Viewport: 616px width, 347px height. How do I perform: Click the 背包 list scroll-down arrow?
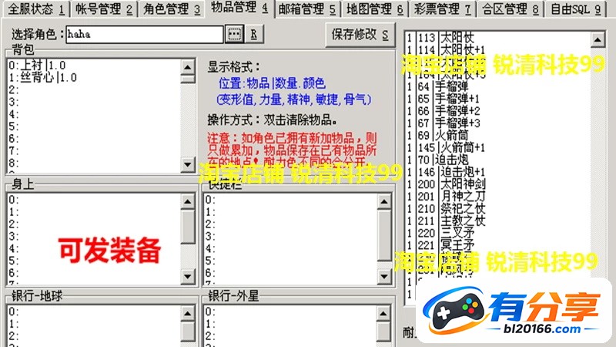coord(188,164)
